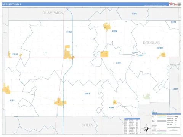Select ZIP code label 61953
This screenshot has height=137, width=183.
coord(69,32)
